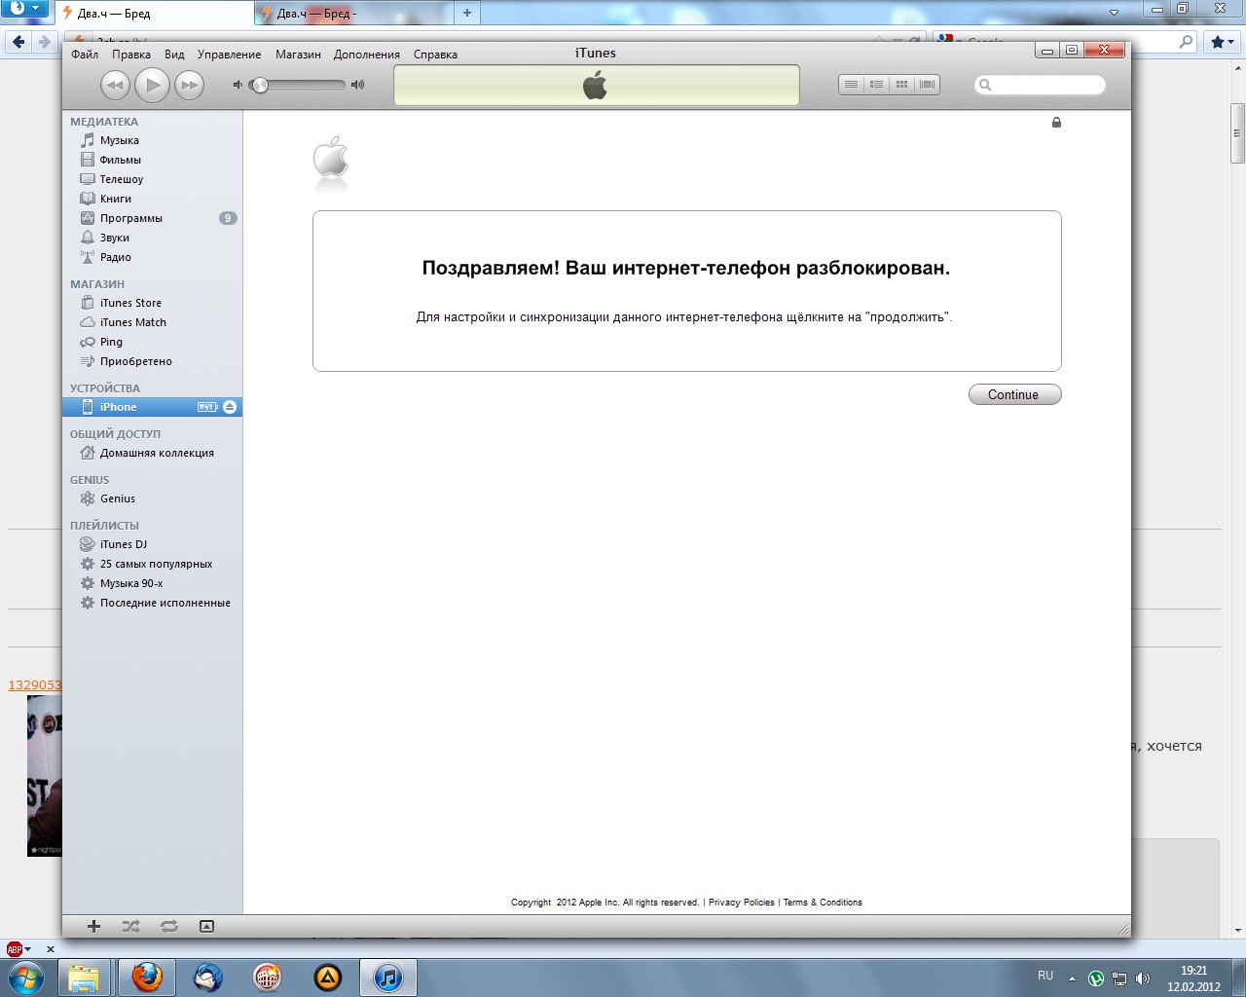This screenshot has height=997, width=1246.
Task: Open a new browser tab
Action: pyautogui.click(x=467, y=13)
